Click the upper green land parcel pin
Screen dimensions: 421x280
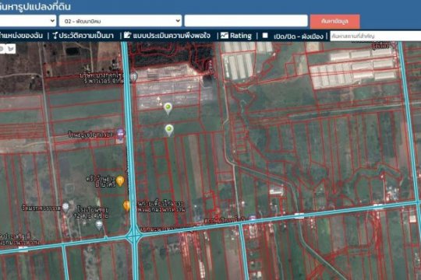168,108
